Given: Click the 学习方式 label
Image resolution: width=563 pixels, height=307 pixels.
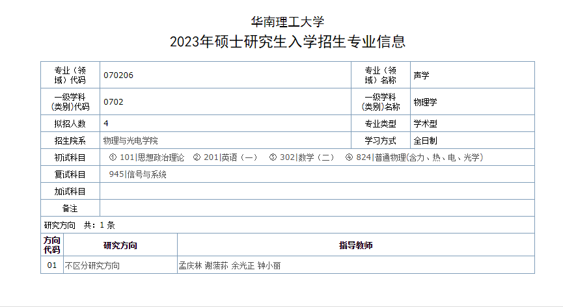Looking at the screenshot, I should coord(381,140).
